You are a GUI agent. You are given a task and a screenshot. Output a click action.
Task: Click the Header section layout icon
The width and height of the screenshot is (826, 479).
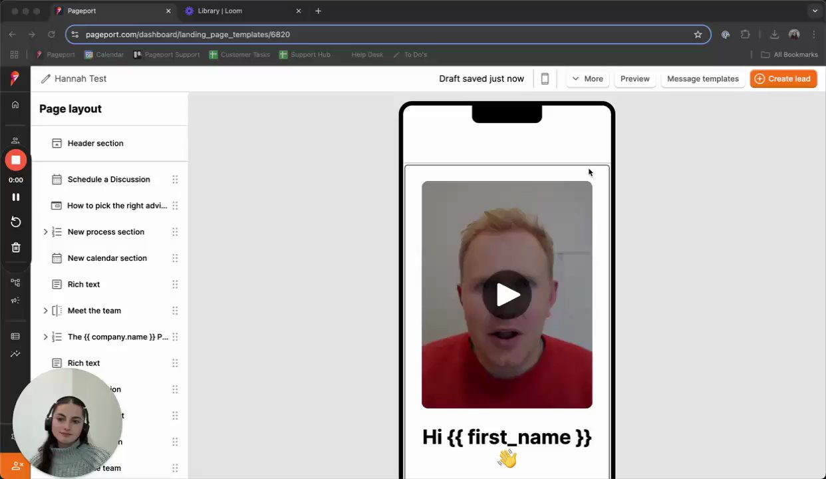[x=57, y=143]
